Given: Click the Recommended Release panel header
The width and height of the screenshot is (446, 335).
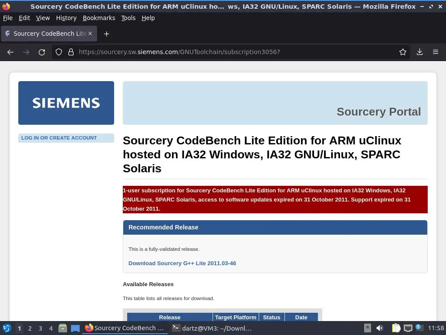Looking at the screenshot, I should tap(275, 227).
